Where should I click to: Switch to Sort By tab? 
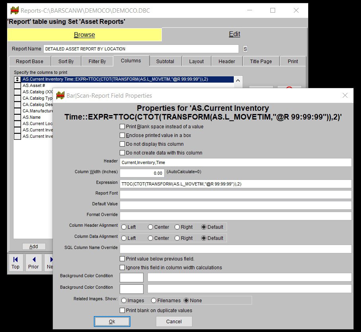pyautogui.click(x=66, y=62)
